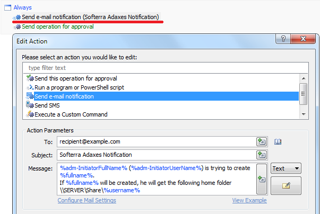Click the Always condition window icon

point(7,7)
